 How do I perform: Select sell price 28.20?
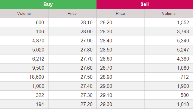pyautogui.click(x=106, y=23)
